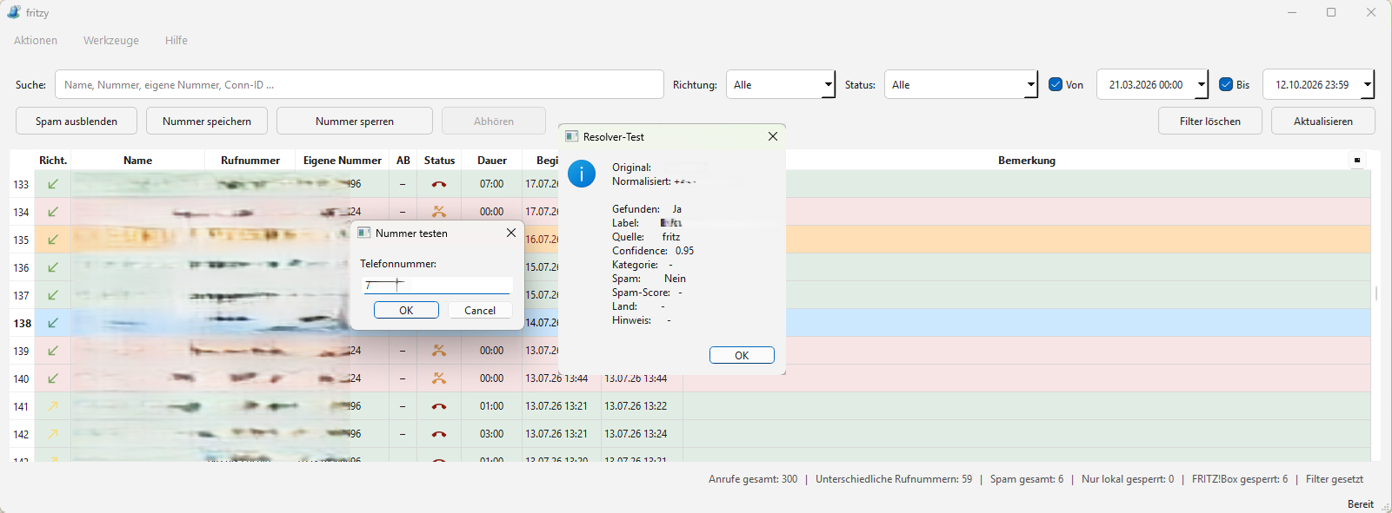Click the Bemerkung column header
The height and width of the screenshot is (513, 1392).
[1027, 161]
